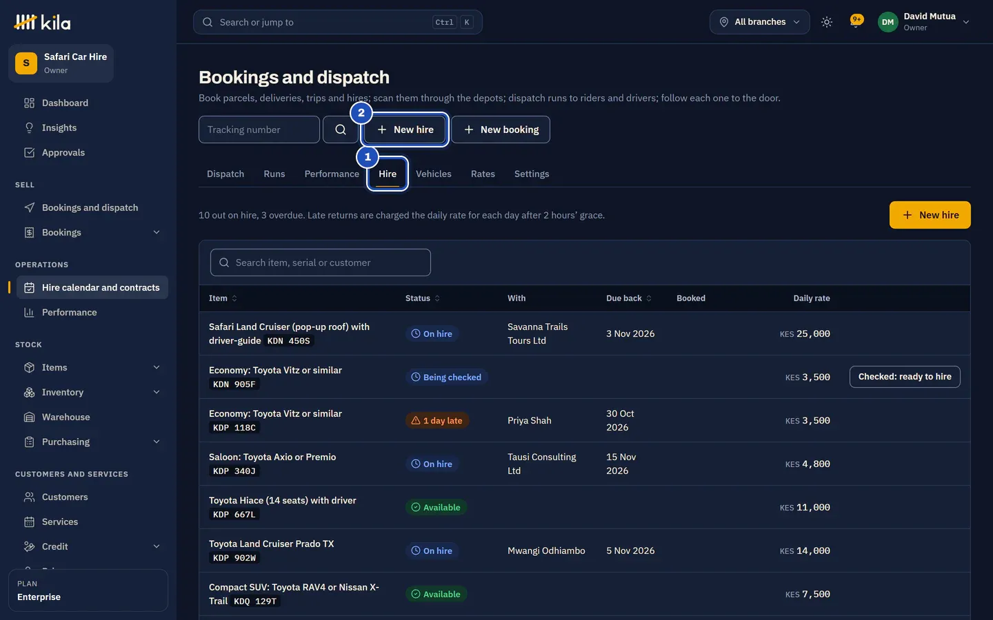Sort the table by Due back

click(629, 298)
